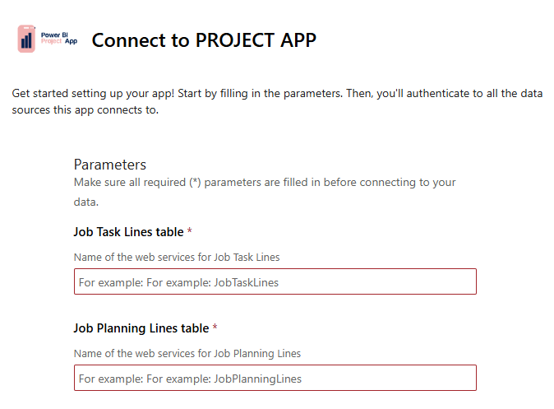Select the Connect to PROJECT APP heading
The width and height of the screenshot is (554, 409).
click(204, 40)
